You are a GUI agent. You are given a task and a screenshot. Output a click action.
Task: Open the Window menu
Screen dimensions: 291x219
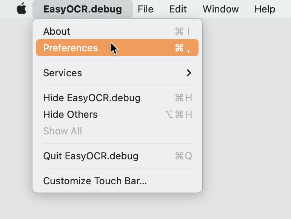[x=221, y=9]
